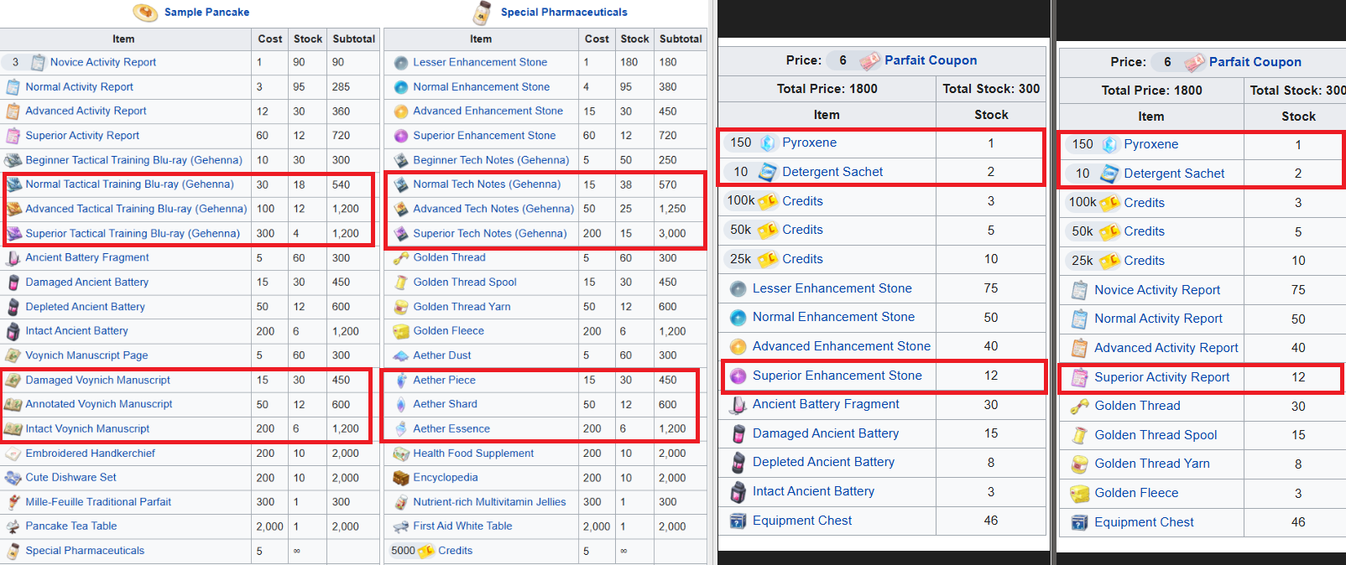Click the Parfait Coupon icon in the left coupon table

coord(869,60)
